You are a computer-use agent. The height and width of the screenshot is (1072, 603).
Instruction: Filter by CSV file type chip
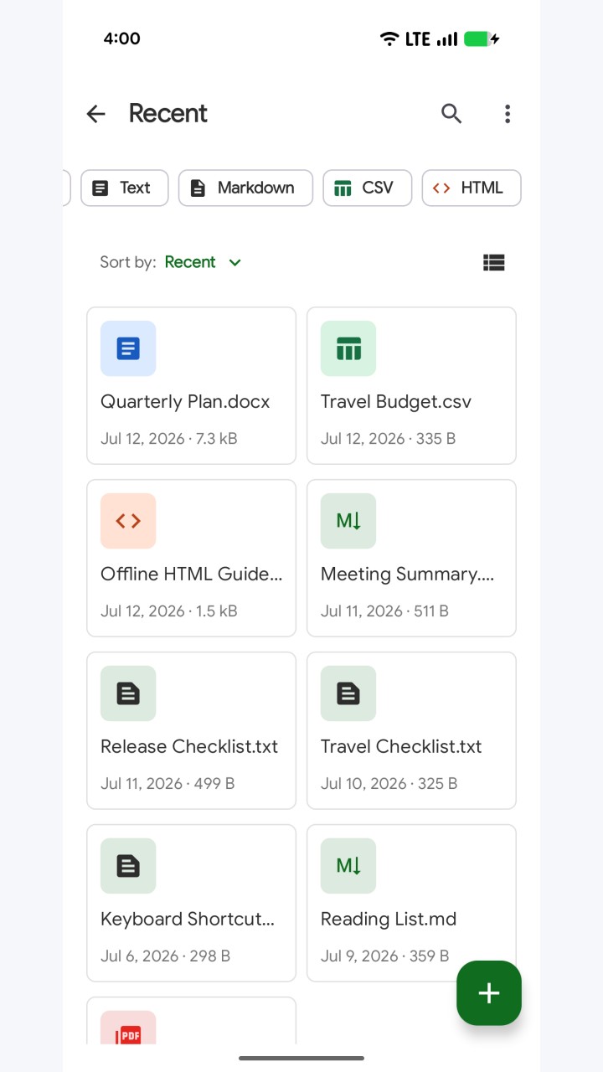tap(368, 188)
